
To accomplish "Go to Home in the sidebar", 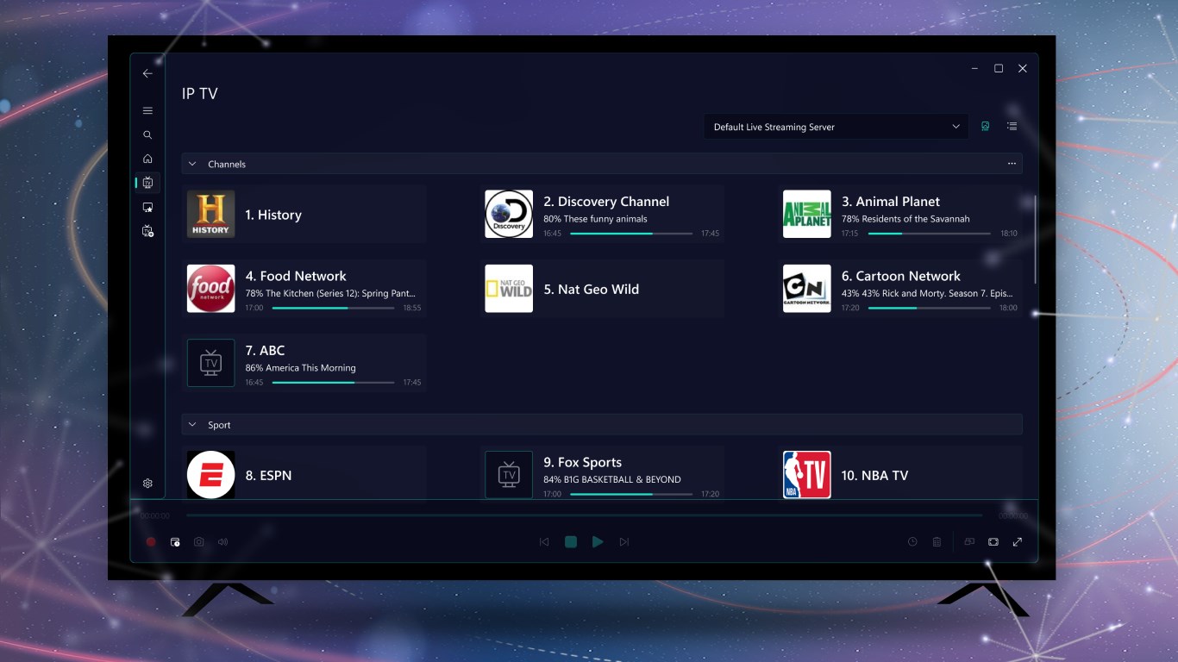I will (x=147, y=159).
